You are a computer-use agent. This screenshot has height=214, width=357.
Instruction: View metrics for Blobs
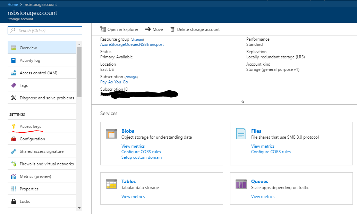tap(133, 146)
